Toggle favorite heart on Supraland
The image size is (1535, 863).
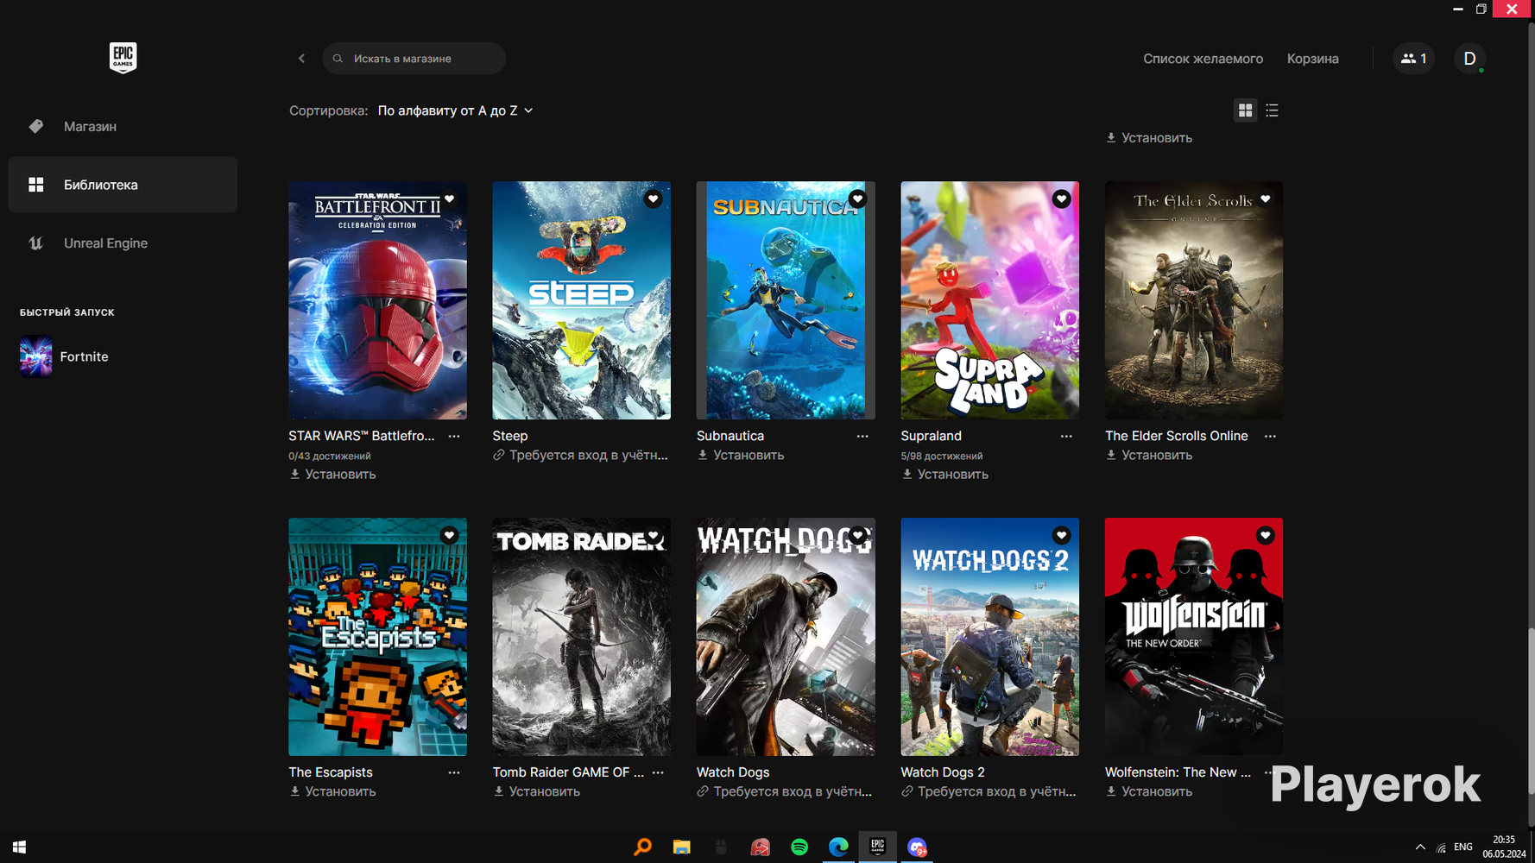1061,198
